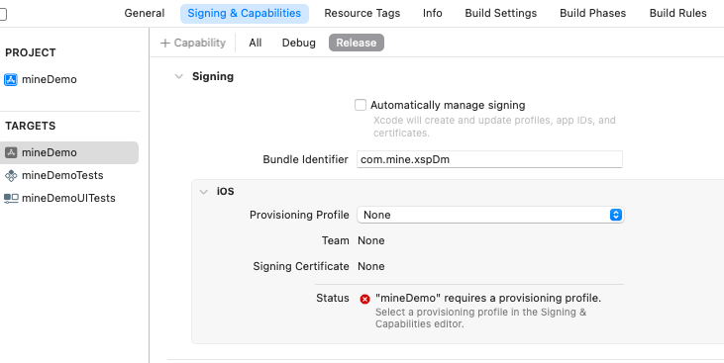Edit the Bundle Identifier field
The height and width of the screenshot is (363, 724).
pos(489,159)
